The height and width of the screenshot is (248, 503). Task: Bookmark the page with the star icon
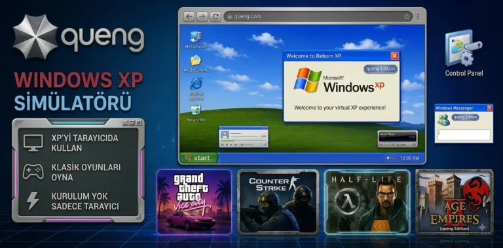(407, 16)
